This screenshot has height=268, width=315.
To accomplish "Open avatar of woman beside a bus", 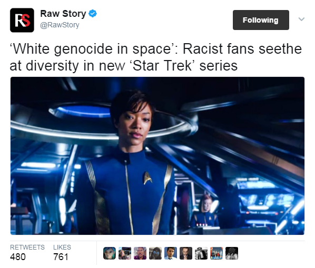I will click(x=125, y=253).
